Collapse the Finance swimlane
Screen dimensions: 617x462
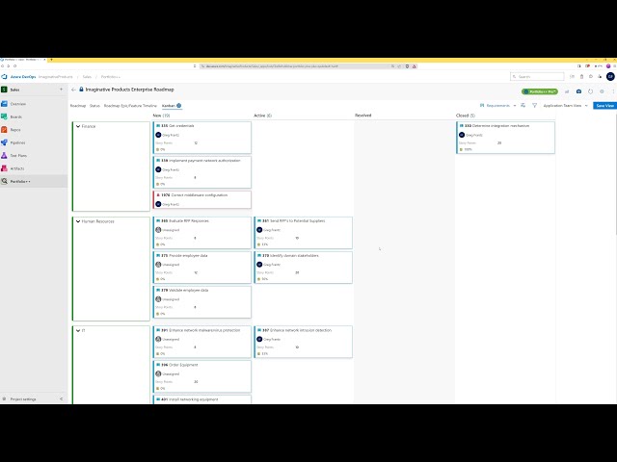[78, 126]
